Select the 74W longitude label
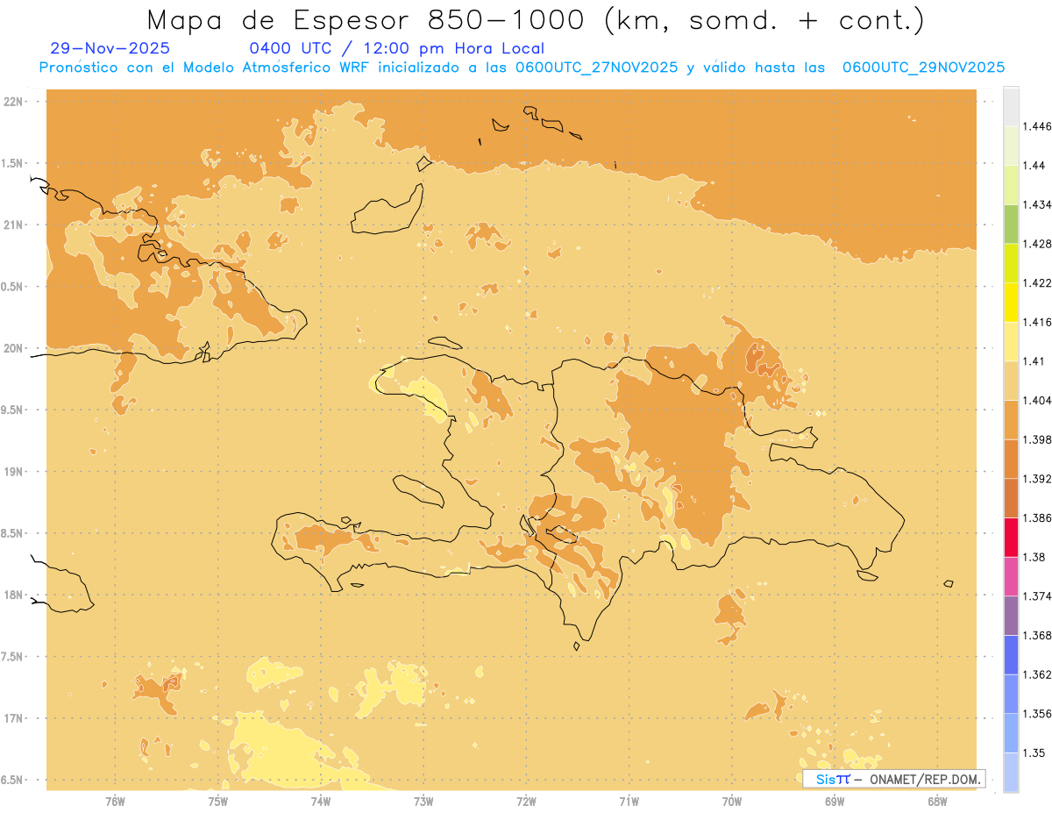Image resolution: width=1052 pixels, height=813 pixels. tap(320, 801)
